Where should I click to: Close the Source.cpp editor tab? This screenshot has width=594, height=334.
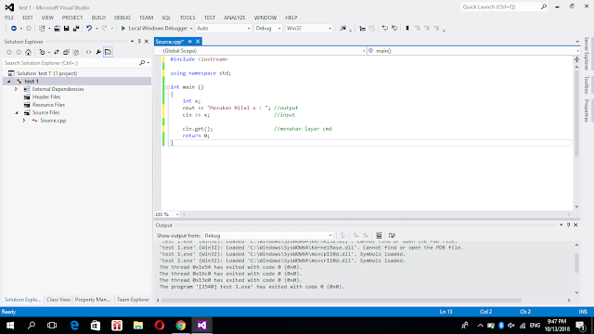198,42
